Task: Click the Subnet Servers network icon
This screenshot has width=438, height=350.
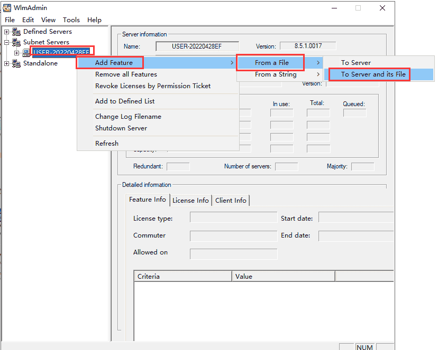Action: [x=16, y=42]
